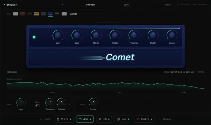Click the Model Comet info text
This screenshot has width=211, height=125.
click(179, 72)
